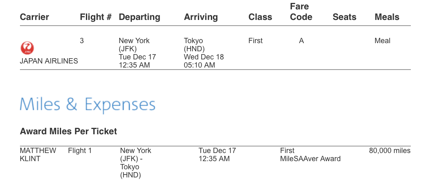Select the Class column header

pos(260,17)
